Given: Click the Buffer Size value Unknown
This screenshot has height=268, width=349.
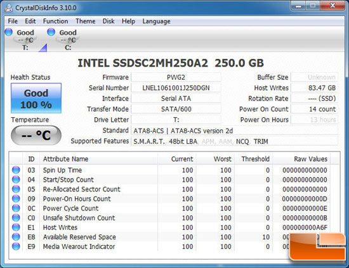Looking at the screenshot, I should pos(315,77).
